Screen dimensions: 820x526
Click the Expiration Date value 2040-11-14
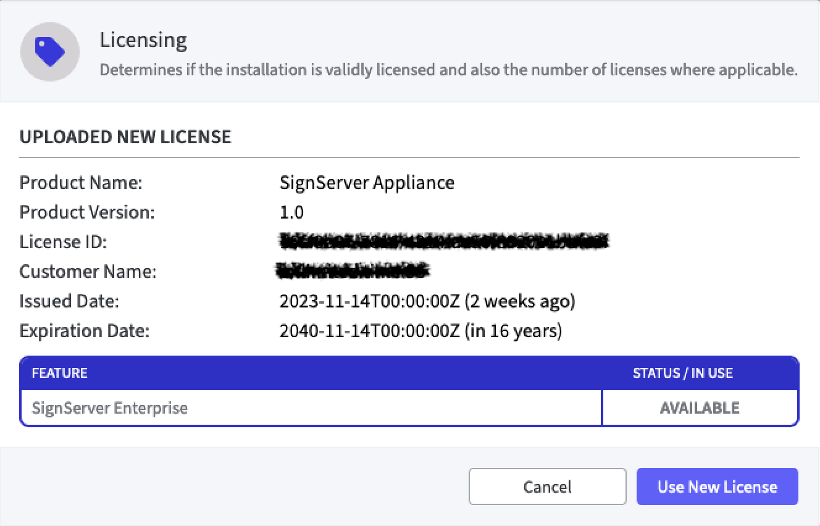[420, 331]
